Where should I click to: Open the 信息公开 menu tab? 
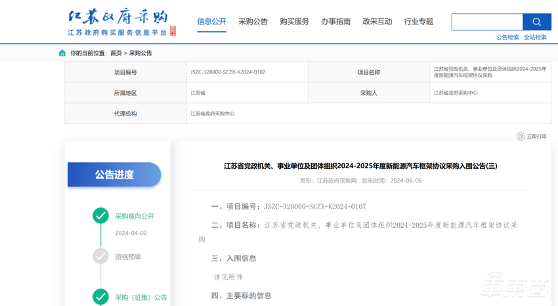tap(211, 22)
